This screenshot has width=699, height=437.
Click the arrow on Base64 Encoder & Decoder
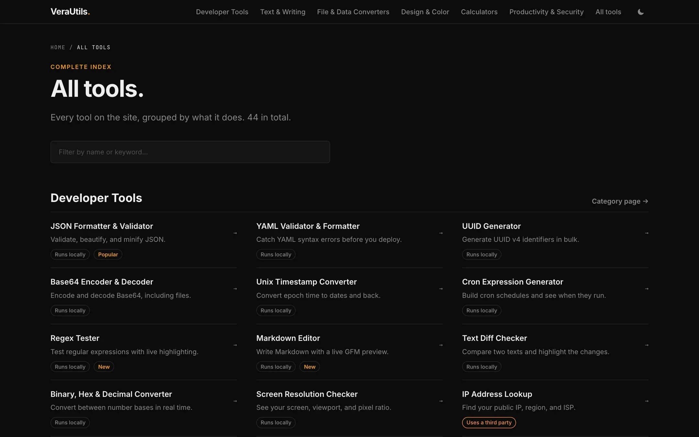coord(235,289)
